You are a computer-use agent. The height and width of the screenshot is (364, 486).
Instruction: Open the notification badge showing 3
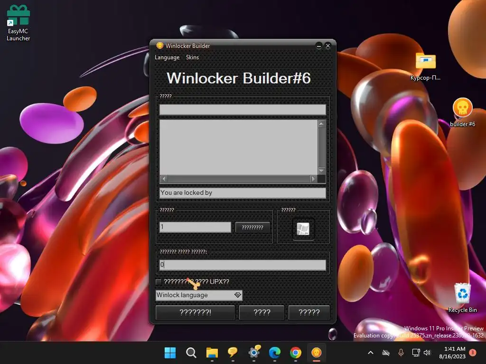(473, 353)
